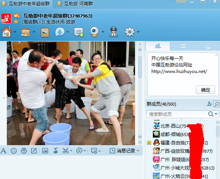The height and width of the screenshot is (179, 220).
Task: Open the group photo album icon
Action: pyautogui.click(x=45, y=32)
